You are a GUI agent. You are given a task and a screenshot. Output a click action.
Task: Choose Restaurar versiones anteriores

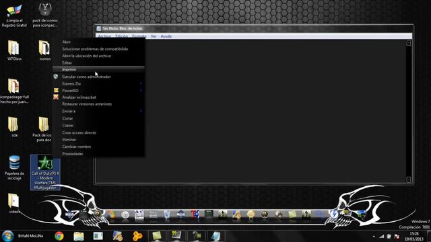click(x=98, y=104)
